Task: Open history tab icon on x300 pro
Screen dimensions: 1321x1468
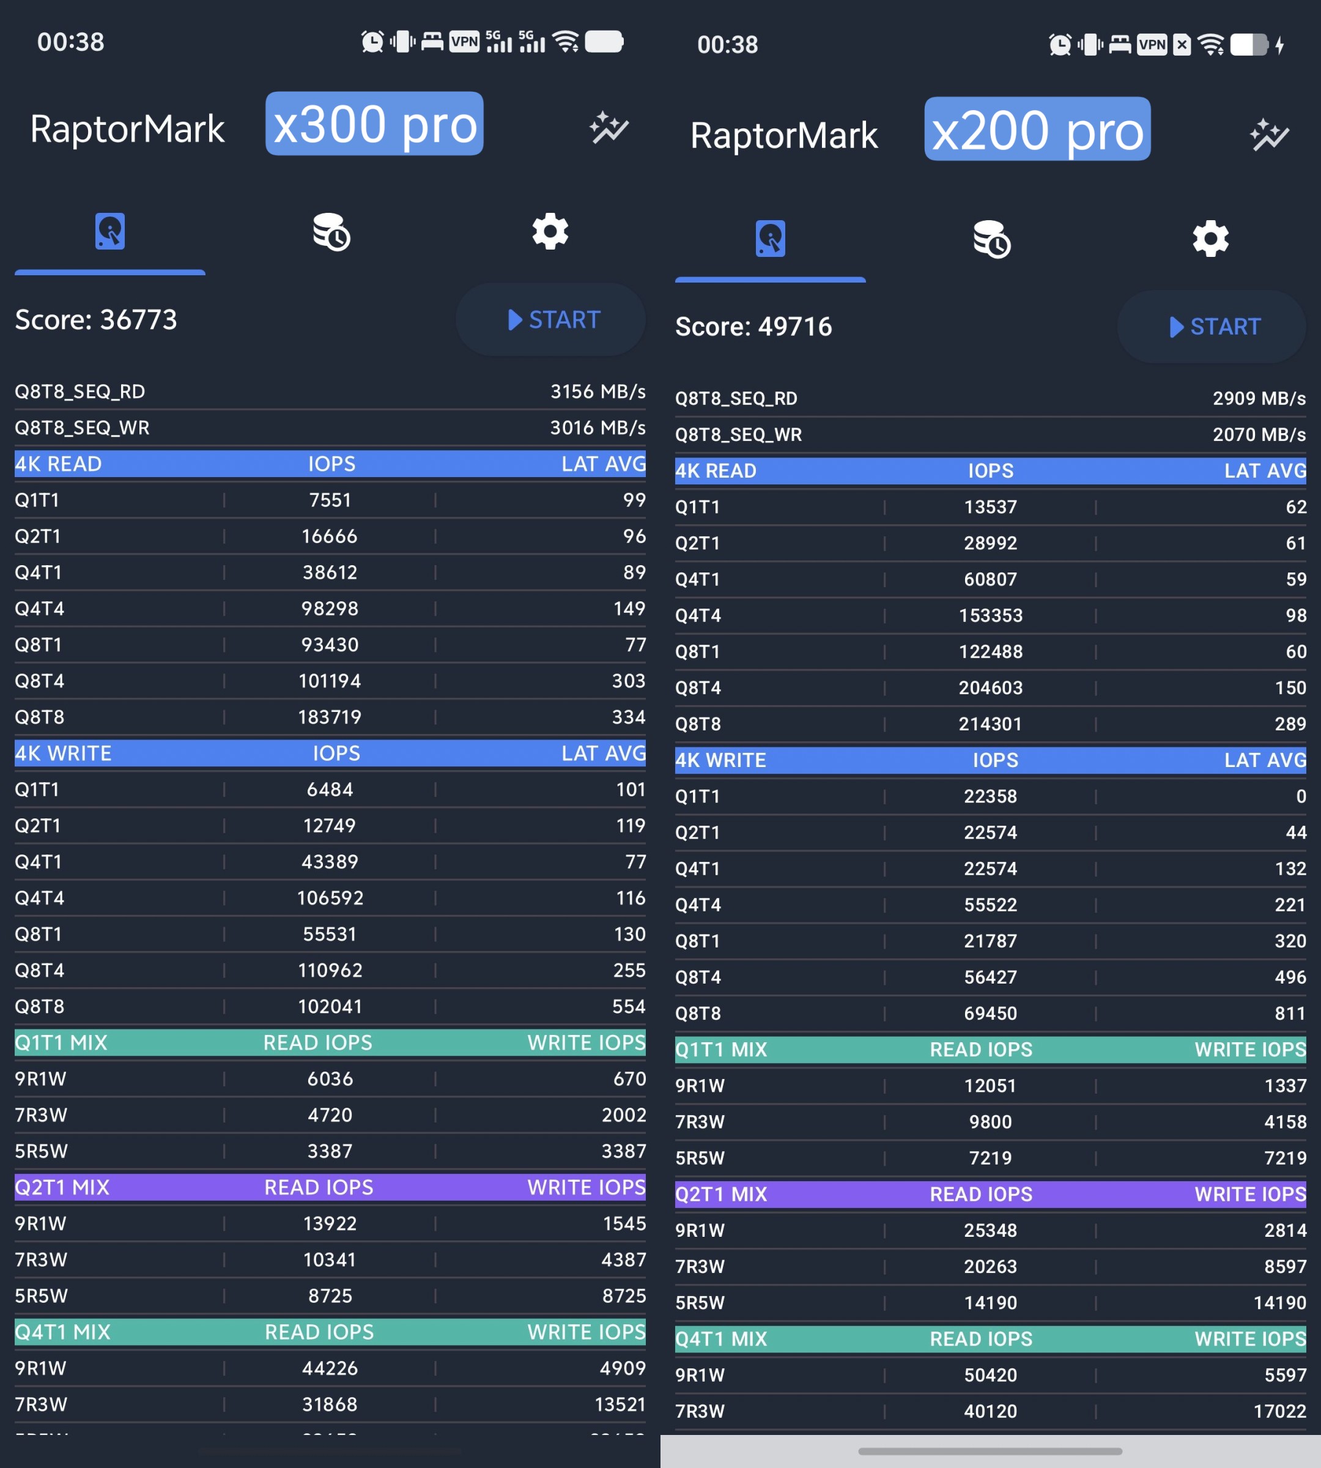Action: pos(331,232)
